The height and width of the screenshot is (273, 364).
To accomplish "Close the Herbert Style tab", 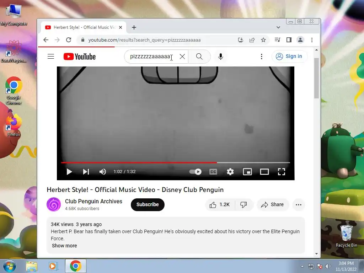I will [x=121, y=27].
